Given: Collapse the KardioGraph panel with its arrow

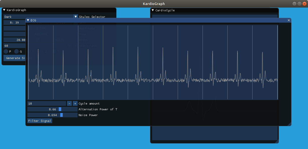Looking at the screenshot, I should click(x=4, y=10).
